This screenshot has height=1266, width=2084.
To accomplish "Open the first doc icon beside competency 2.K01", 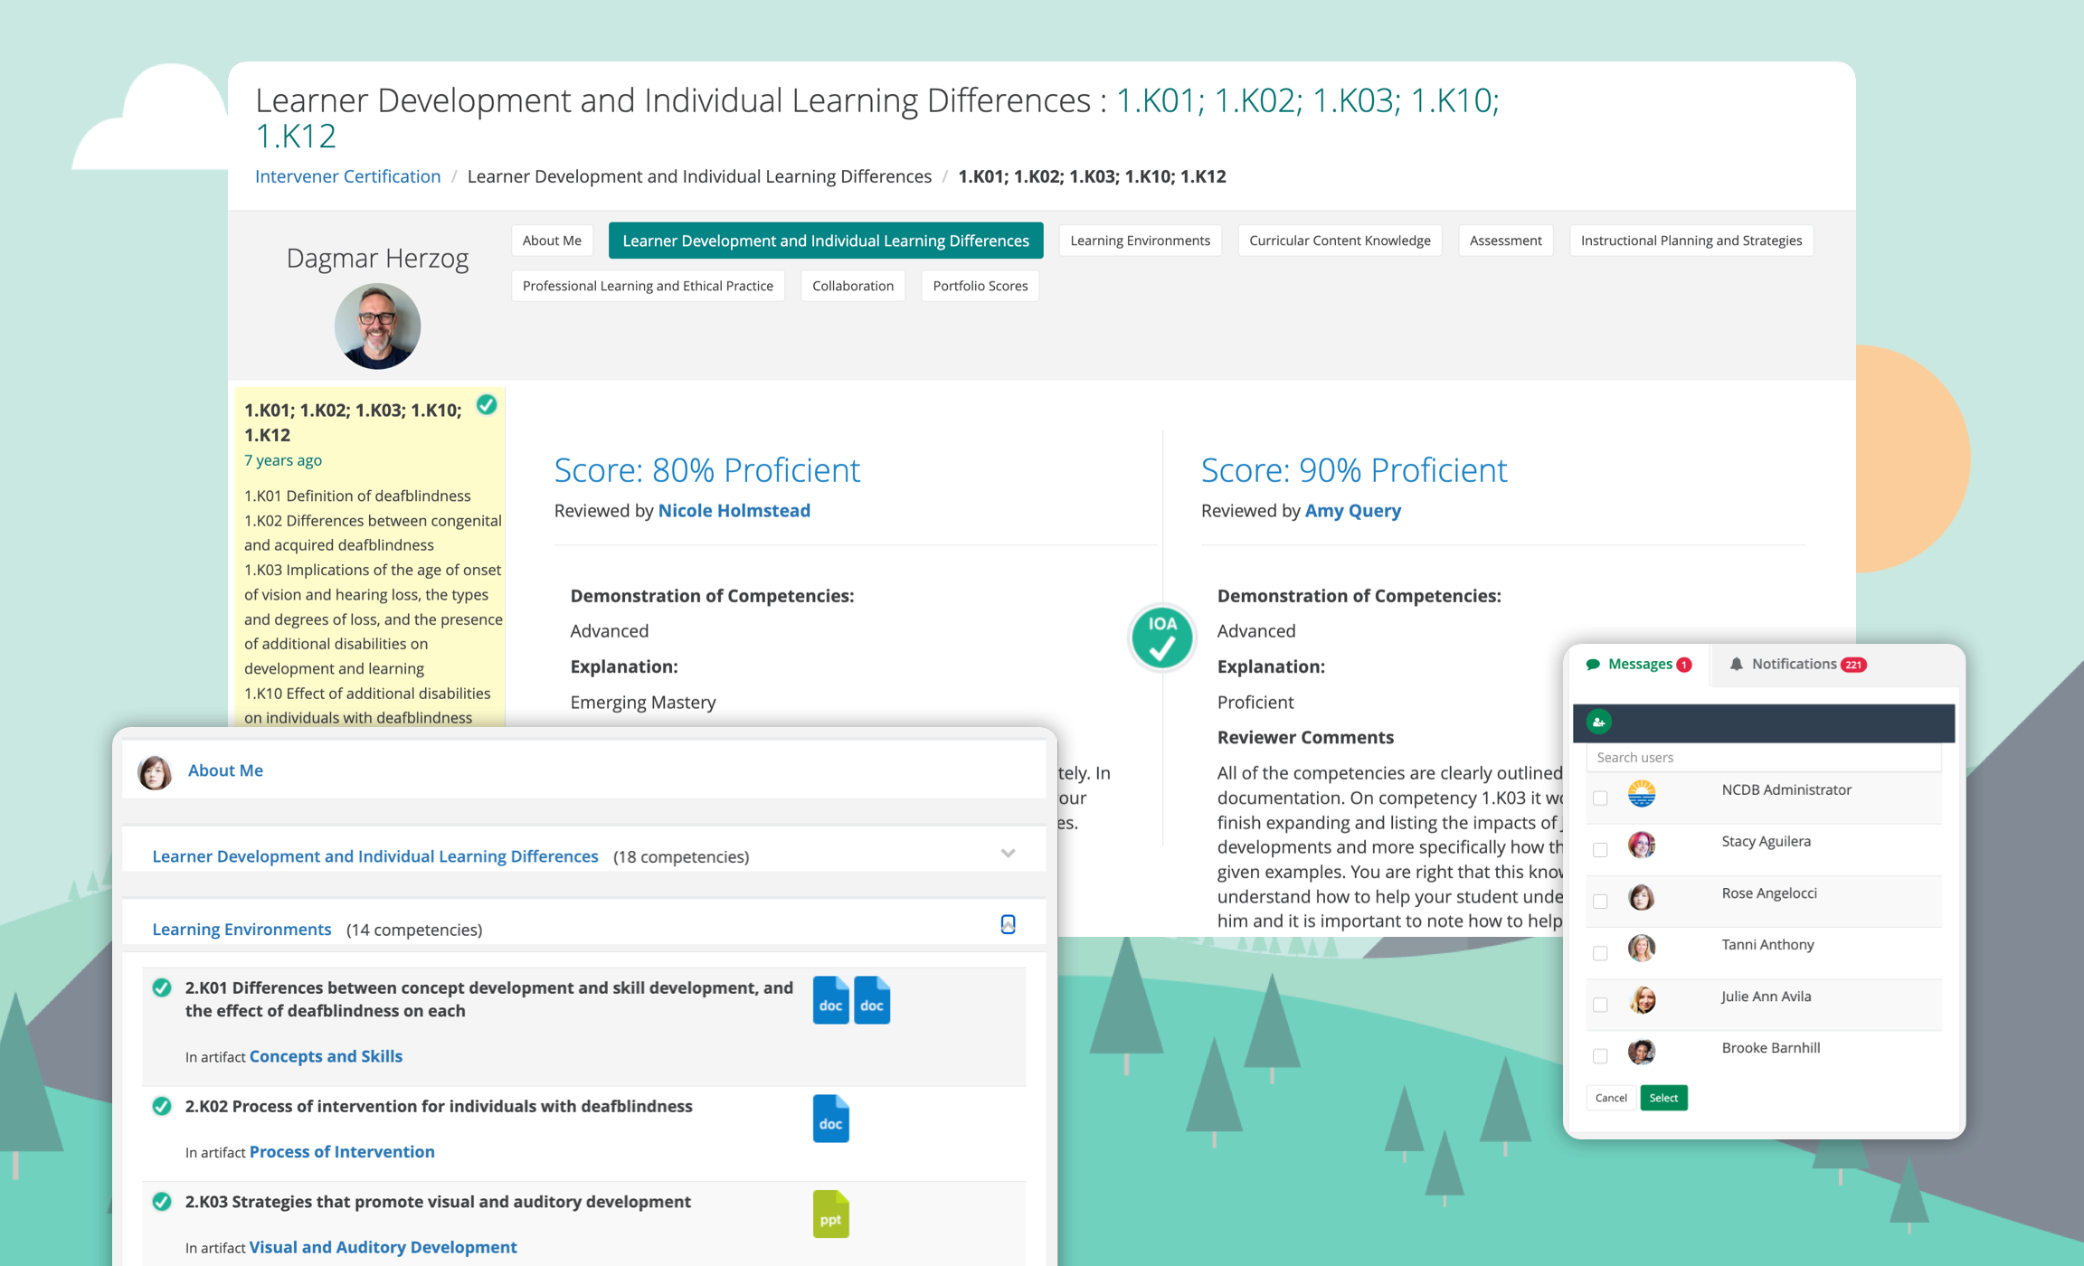I will click(830, 1001).
